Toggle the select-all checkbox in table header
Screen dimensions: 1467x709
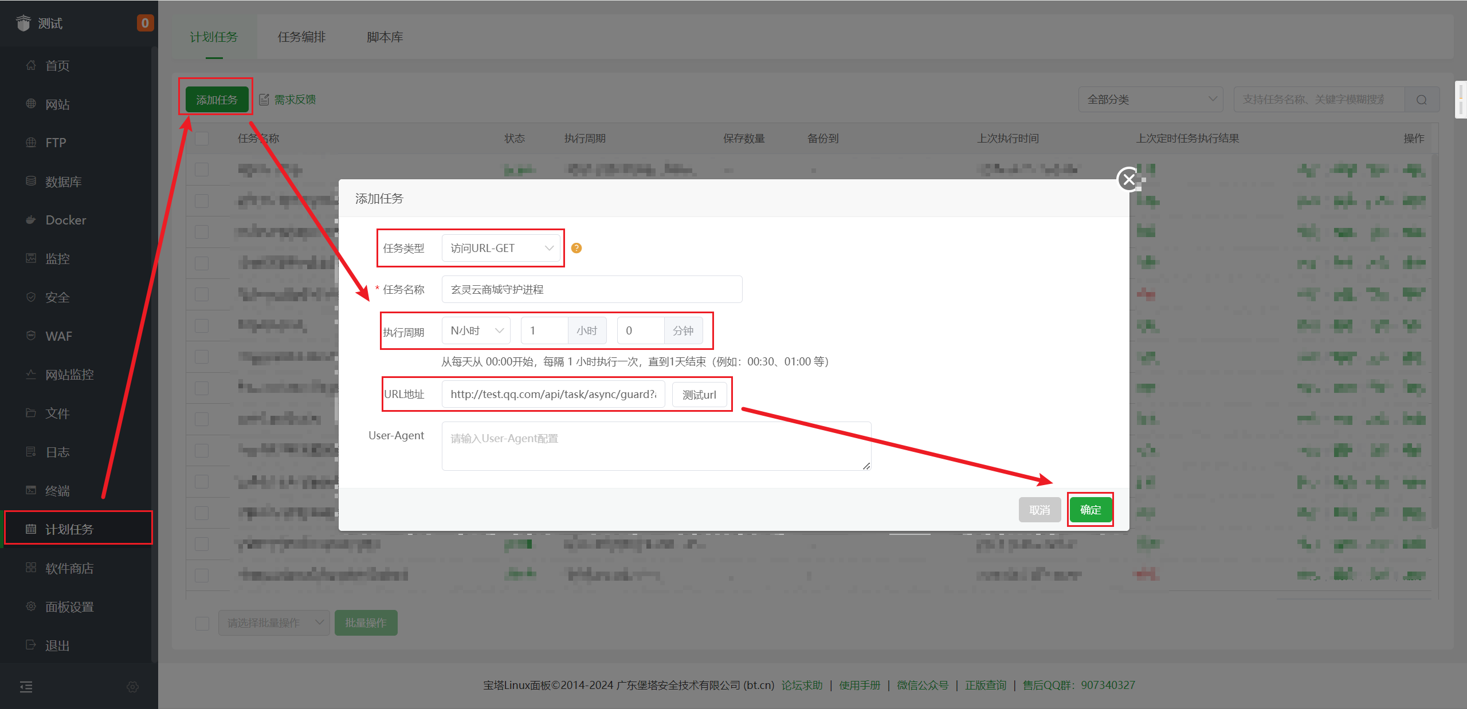click(x=202, y=139)
